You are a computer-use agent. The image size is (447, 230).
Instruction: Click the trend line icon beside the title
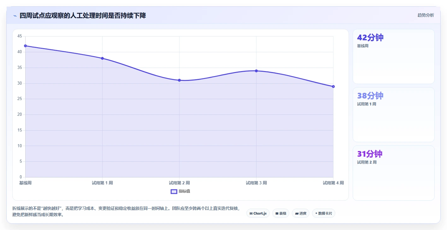point(15,16)
